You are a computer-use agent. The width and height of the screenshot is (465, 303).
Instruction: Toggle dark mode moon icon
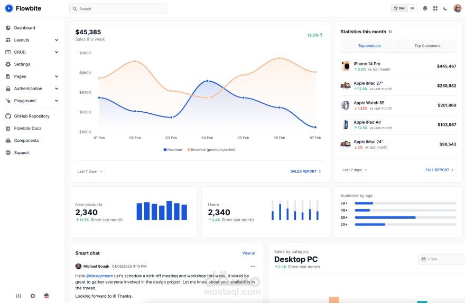[445, 8]
